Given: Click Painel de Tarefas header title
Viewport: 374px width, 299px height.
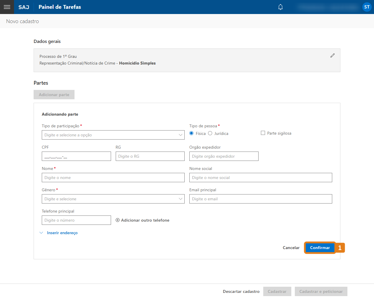Looking at the screenshot, I should (60, 7).
